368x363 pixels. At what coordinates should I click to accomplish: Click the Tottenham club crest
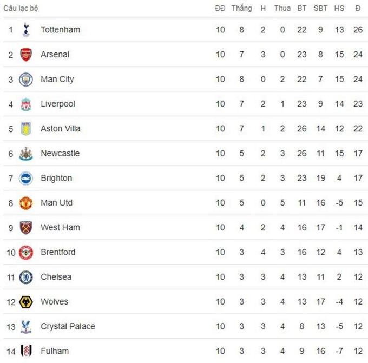(x=26, y=30)
